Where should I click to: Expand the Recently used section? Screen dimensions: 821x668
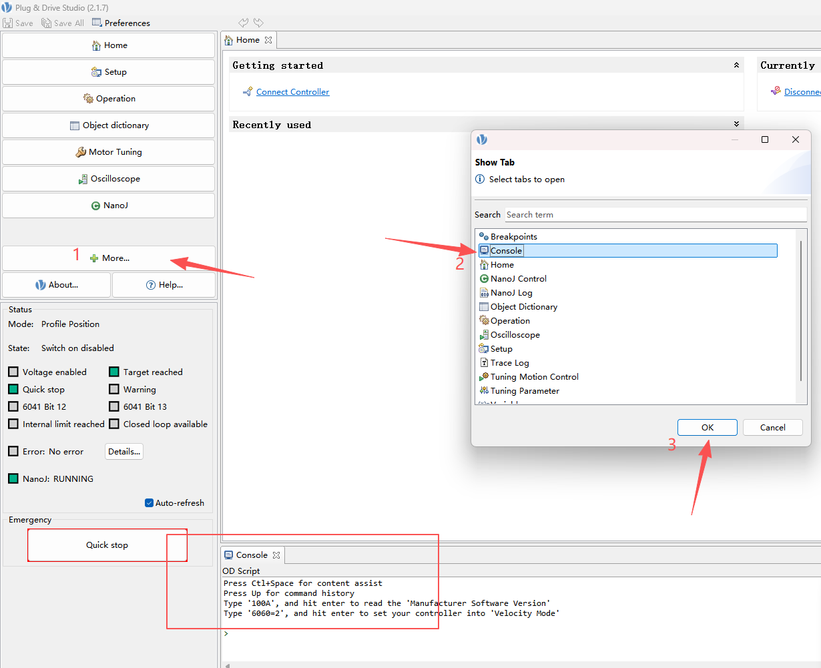[x=736, y=124]
